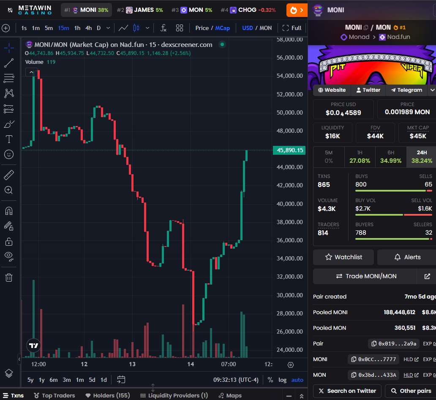Remove drawings with the trash icon

pyautogui.click(x=9, y=277)
